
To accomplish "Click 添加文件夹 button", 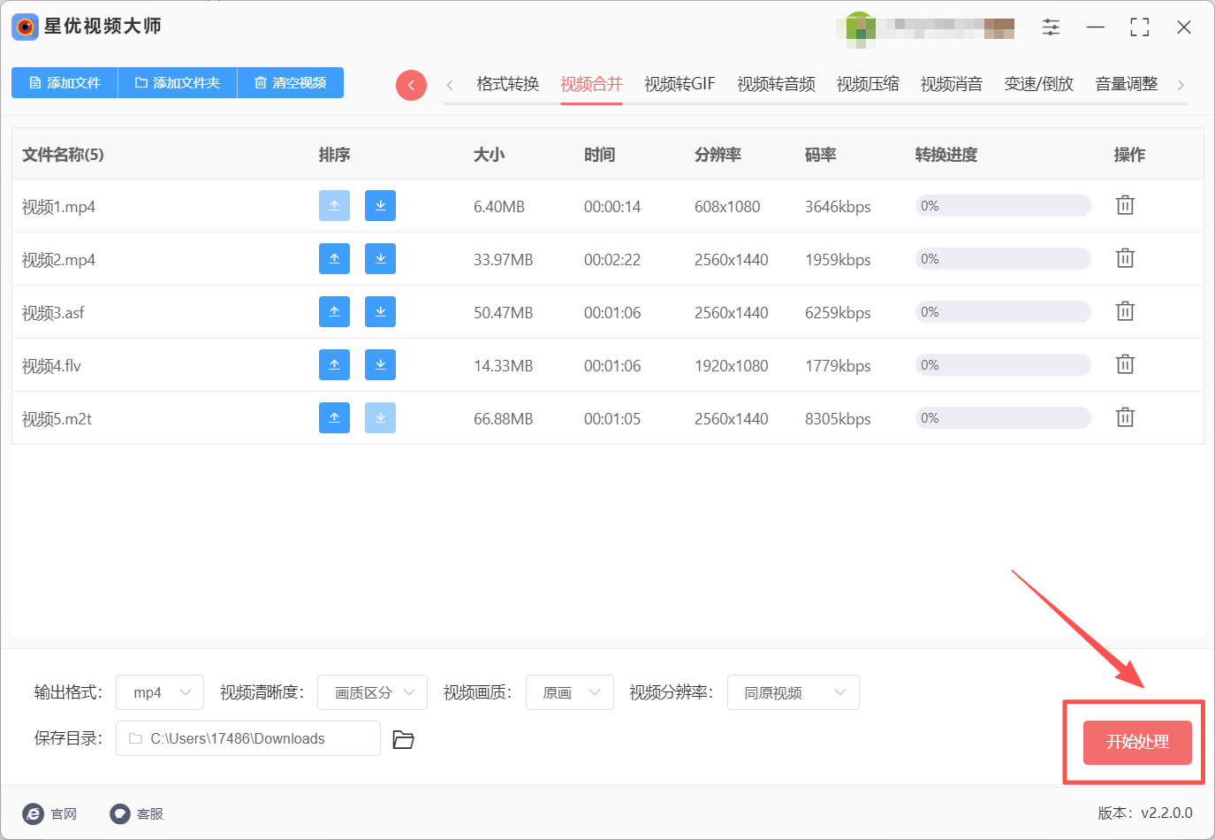I will [x=178, y=82].
